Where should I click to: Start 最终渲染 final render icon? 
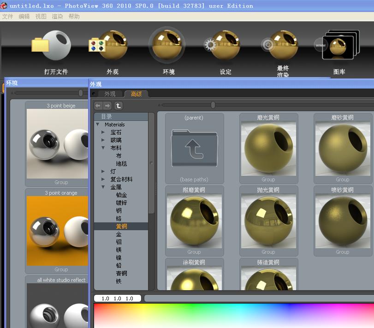click(280, 45)
